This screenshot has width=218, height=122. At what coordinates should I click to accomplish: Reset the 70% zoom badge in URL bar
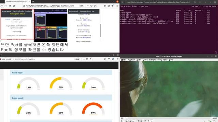coord(82,6)
